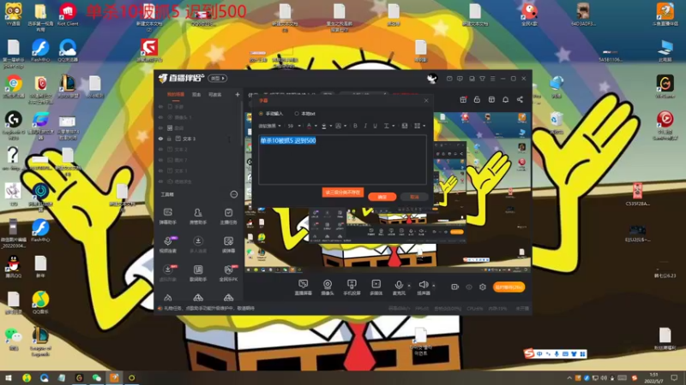The width and height of the screenshot is (686, 385).
Task: Open the virtual avatar (虚拟形象) tool
Action: (x=167, y=273)
